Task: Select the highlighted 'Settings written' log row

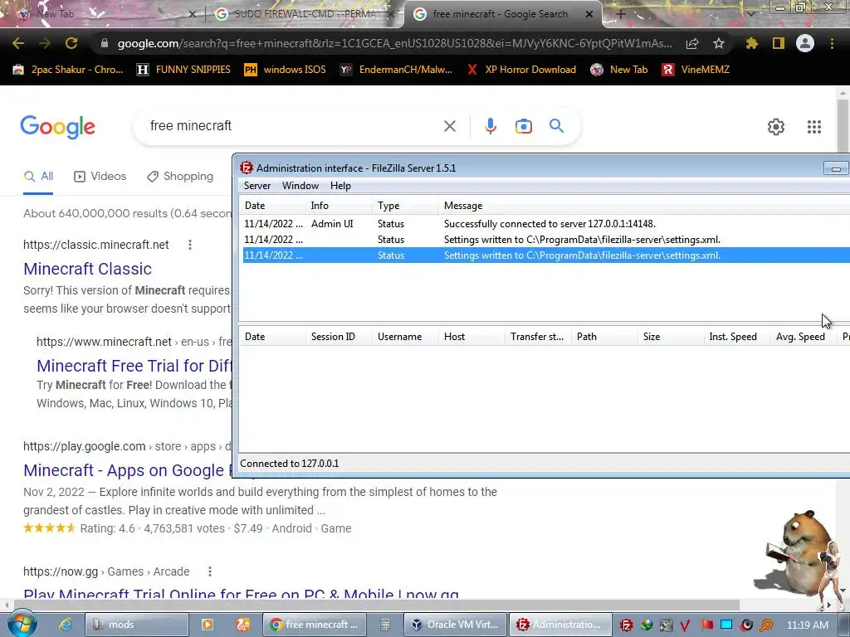Action: (x=546, y=255)
